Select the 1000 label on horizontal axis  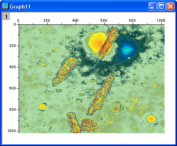coord(161,21)
